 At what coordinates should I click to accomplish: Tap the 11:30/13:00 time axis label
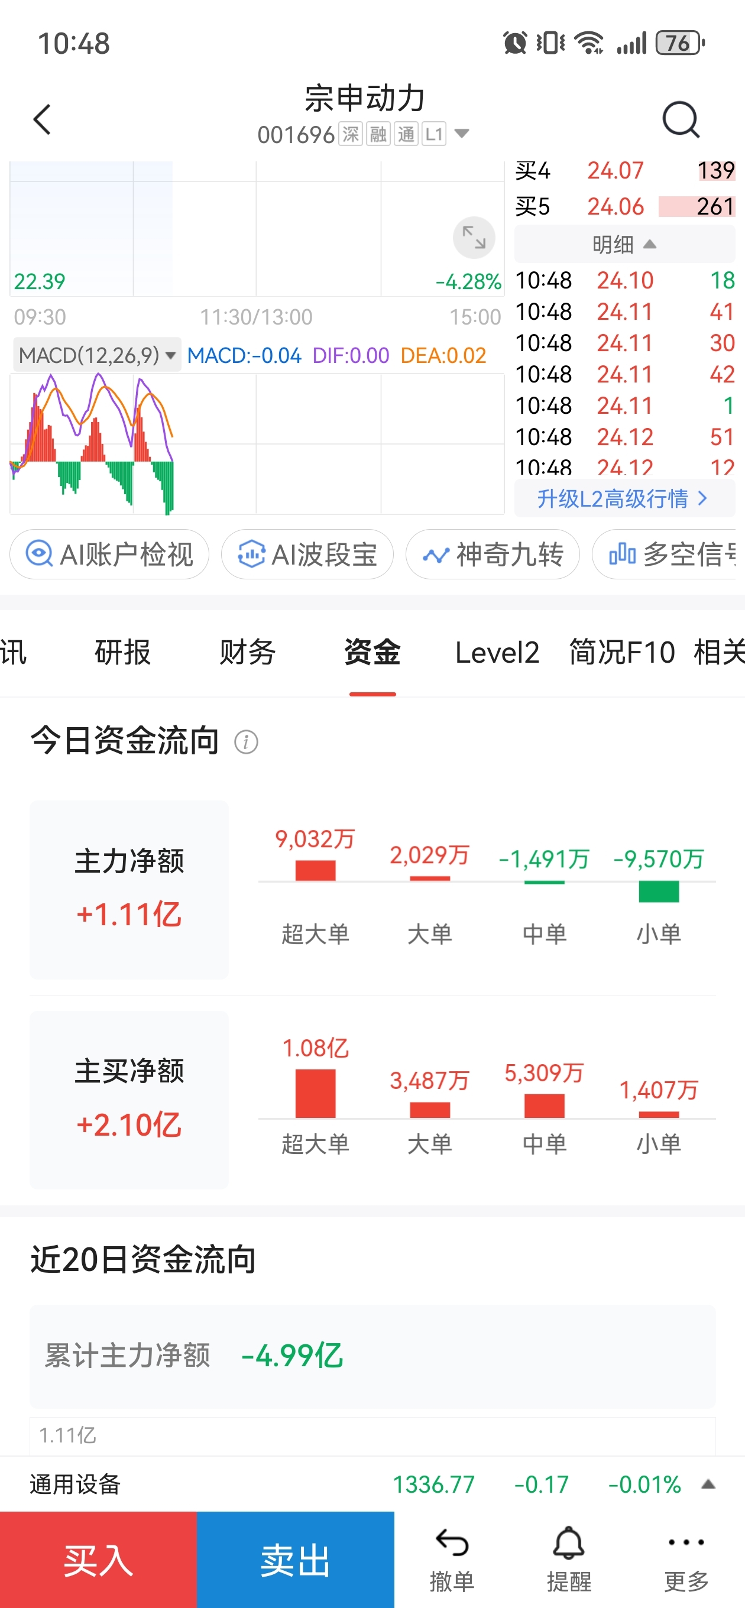point(256,317)
